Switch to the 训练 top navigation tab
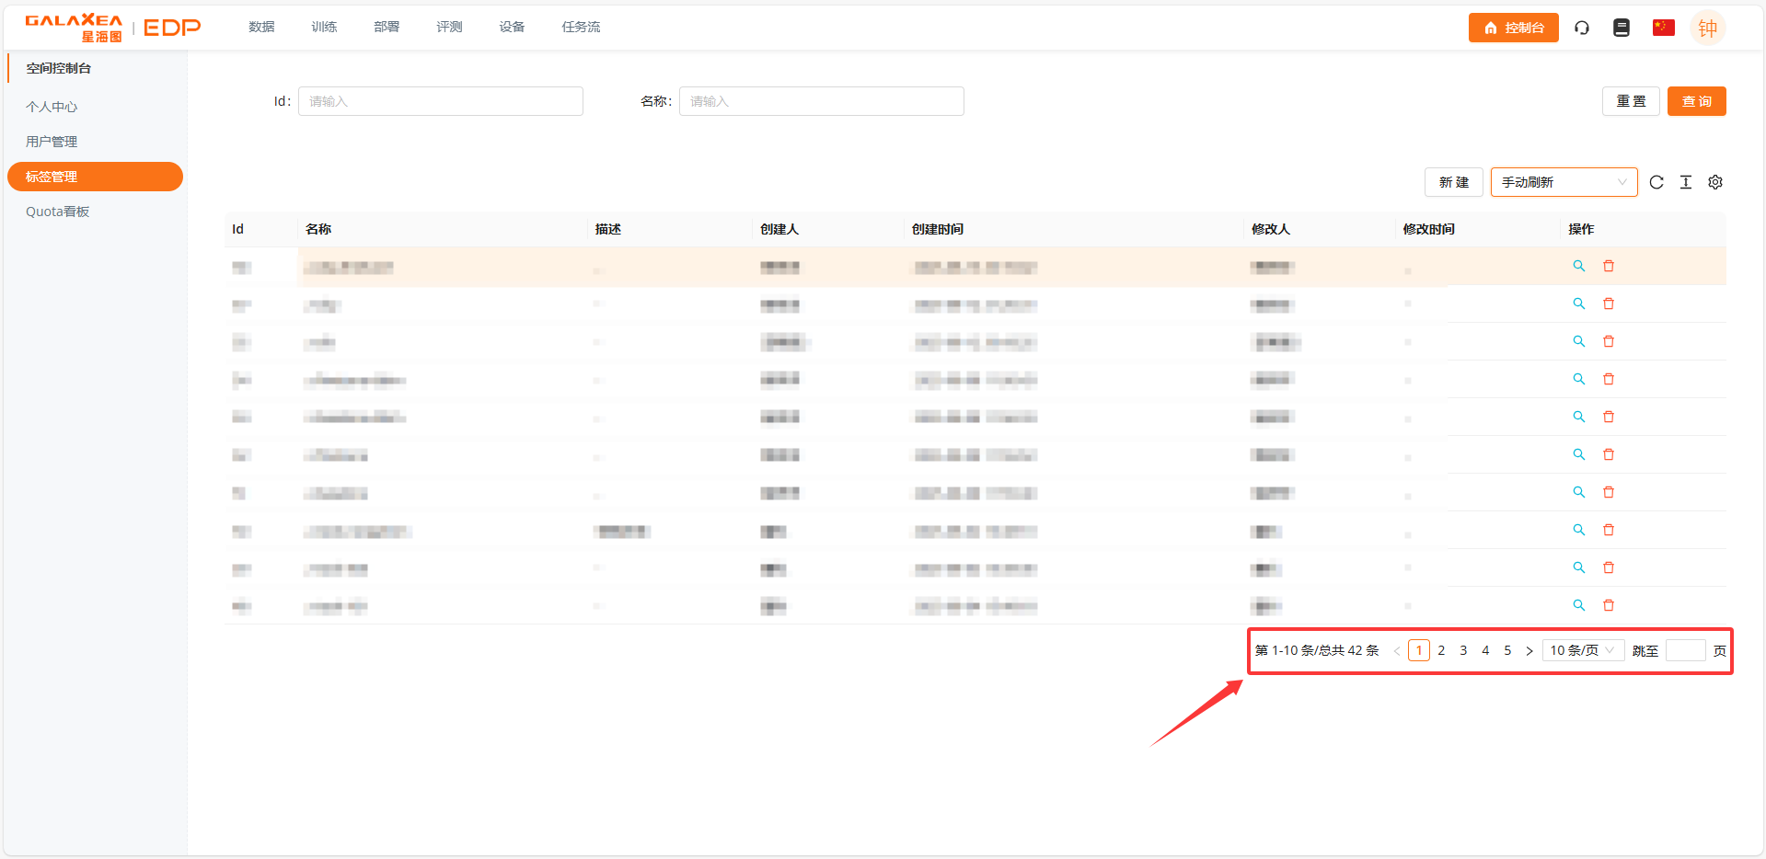 tap(324, 27)
